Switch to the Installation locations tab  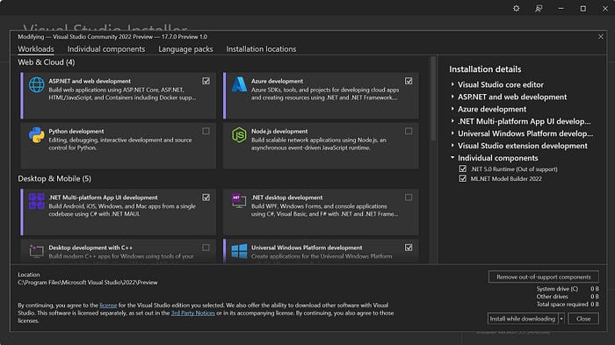coord(261,49)
